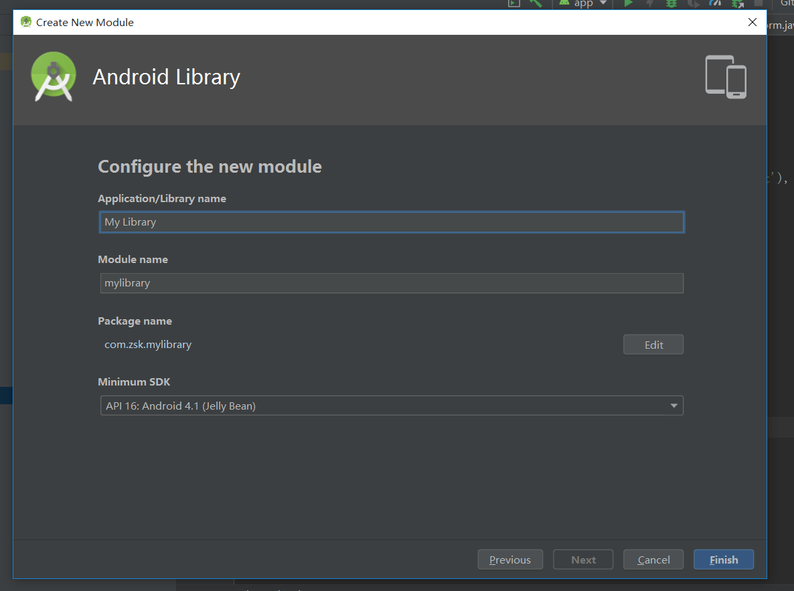Click the Edit button for Package name
The image size is (794, 591).
pos(653,344)
